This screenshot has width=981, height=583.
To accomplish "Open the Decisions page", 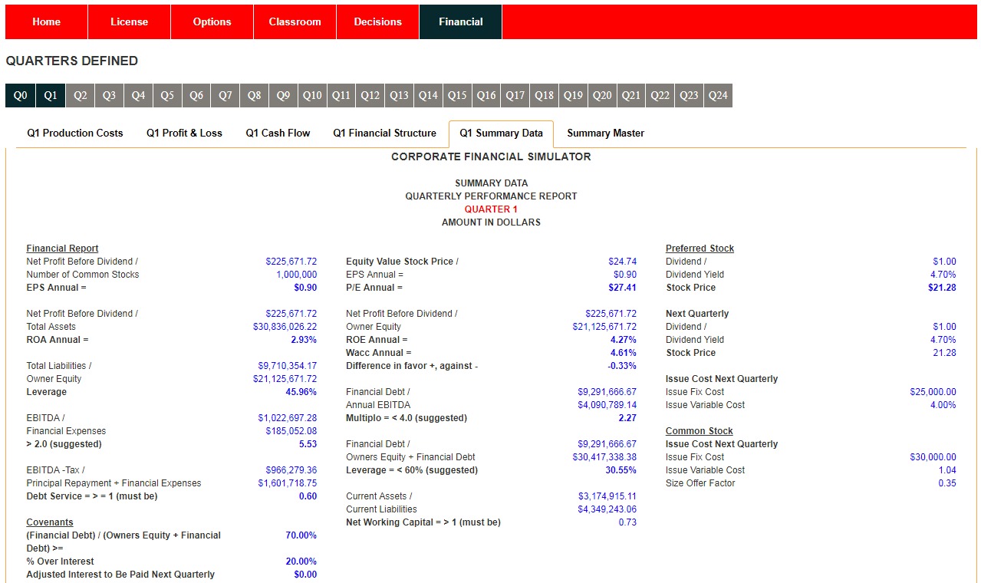I will (x=377, y=22).
